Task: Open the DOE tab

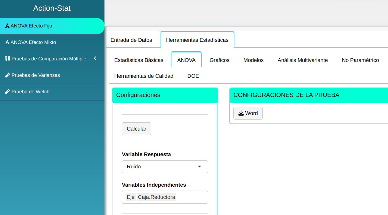Action: [193, 76]
